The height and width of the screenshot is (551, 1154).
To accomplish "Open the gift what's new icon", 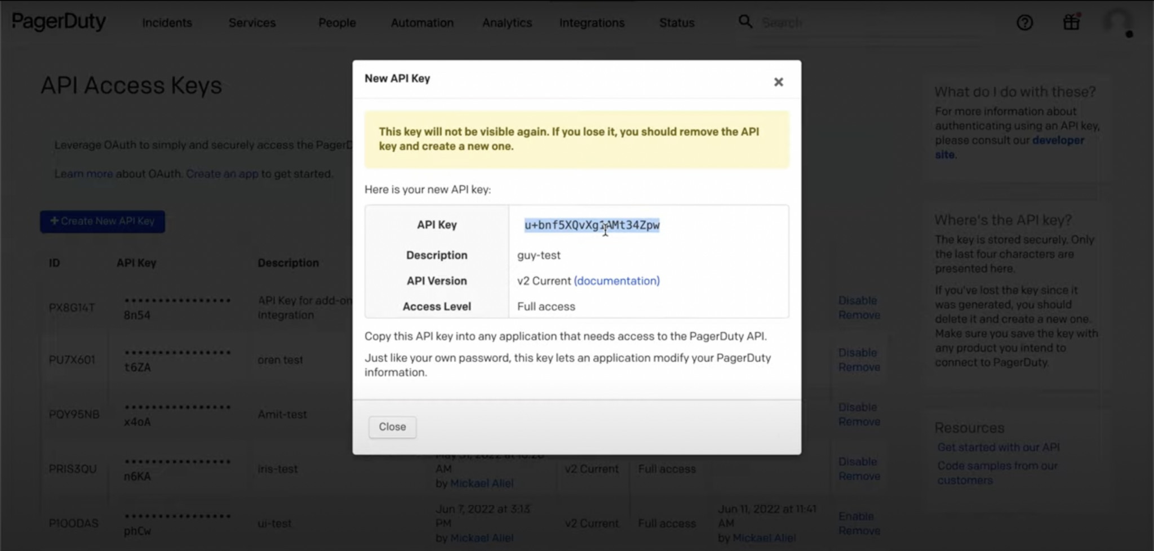I will click(1071, 22).
